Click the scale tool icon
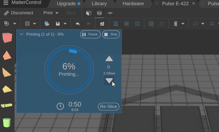Screen dimensions: 219x132 tap(195, 24)
